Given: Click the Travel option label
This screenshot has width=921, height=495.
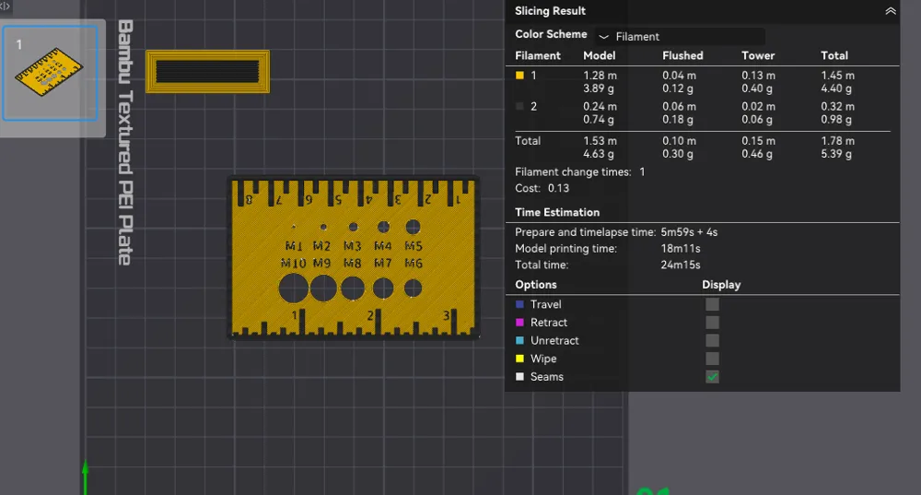Looking at the screenshot, I should click(x=545, y=304).
